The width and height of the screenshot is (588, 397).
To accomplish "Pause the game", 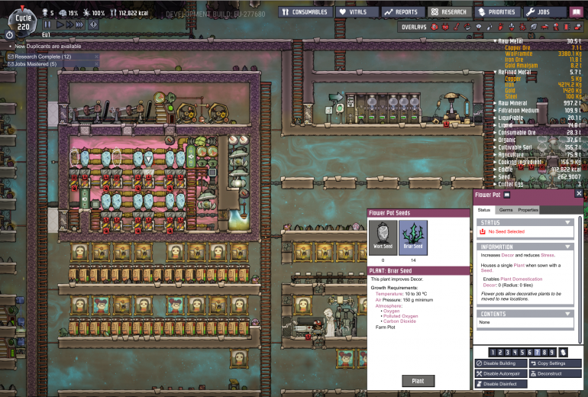I will click(x=47, y=24).
